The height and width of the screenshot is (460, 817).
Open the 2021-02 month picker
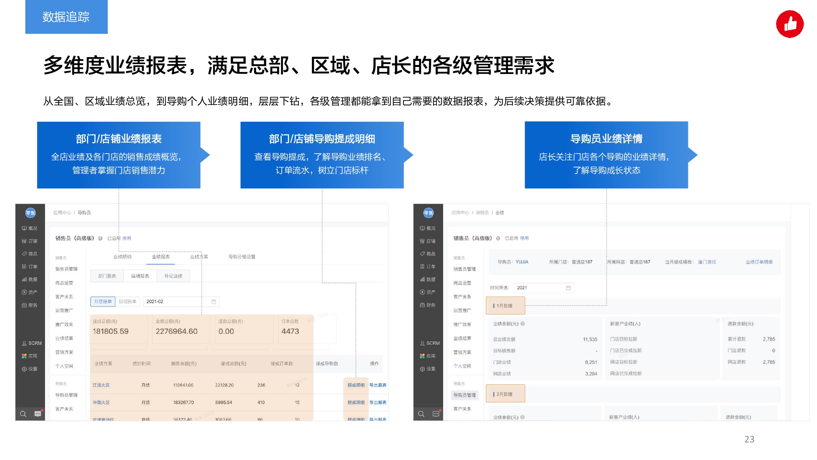(181, 301)
